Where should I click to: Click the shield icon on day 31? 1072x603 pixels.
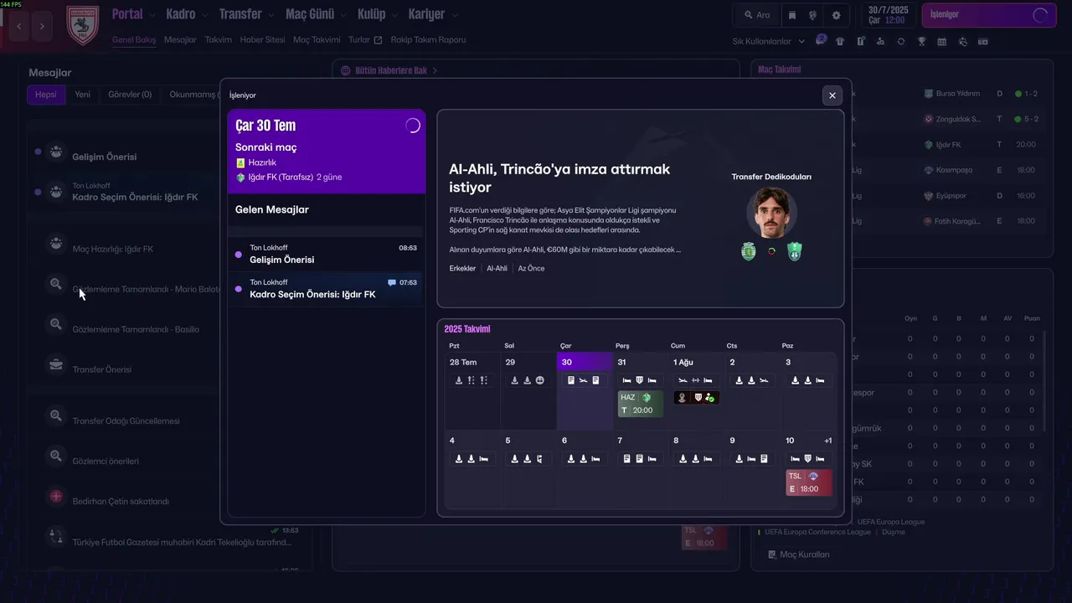pos(639,380)
